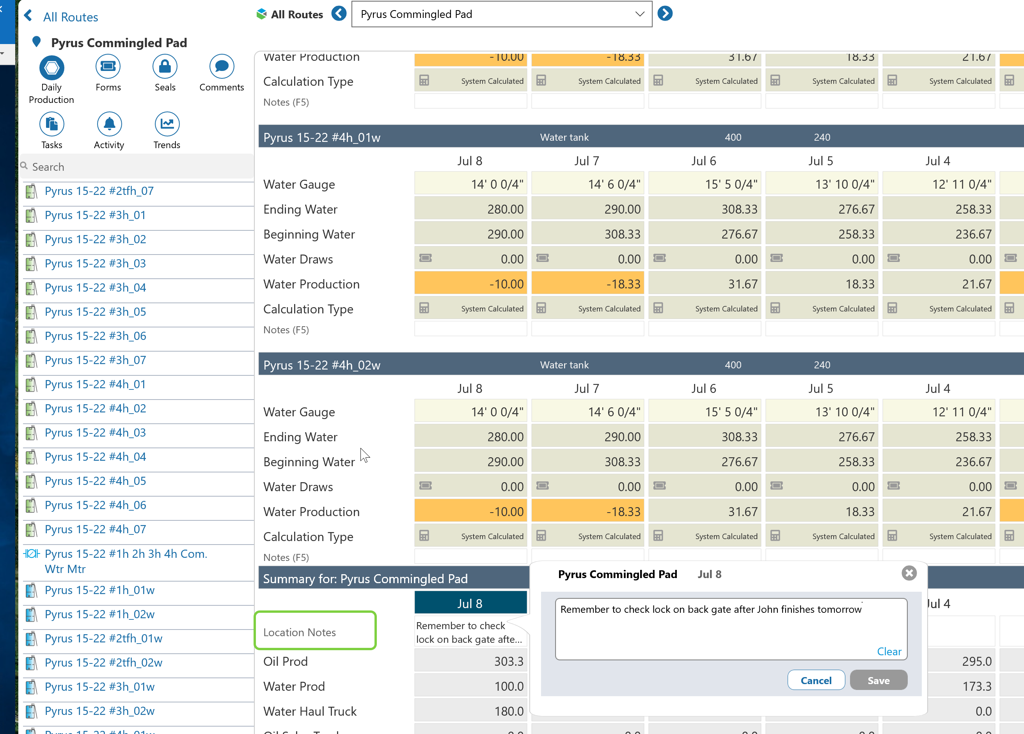This screenshot has width=1024, height=734.
Task: Close the Location Notes popup
Action: pyautogui.click(x=909, y=573)
